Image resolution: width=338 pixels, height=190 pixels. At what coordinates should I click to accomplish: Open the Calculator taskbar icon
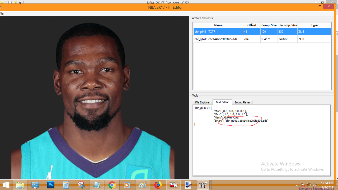(66, 185)
